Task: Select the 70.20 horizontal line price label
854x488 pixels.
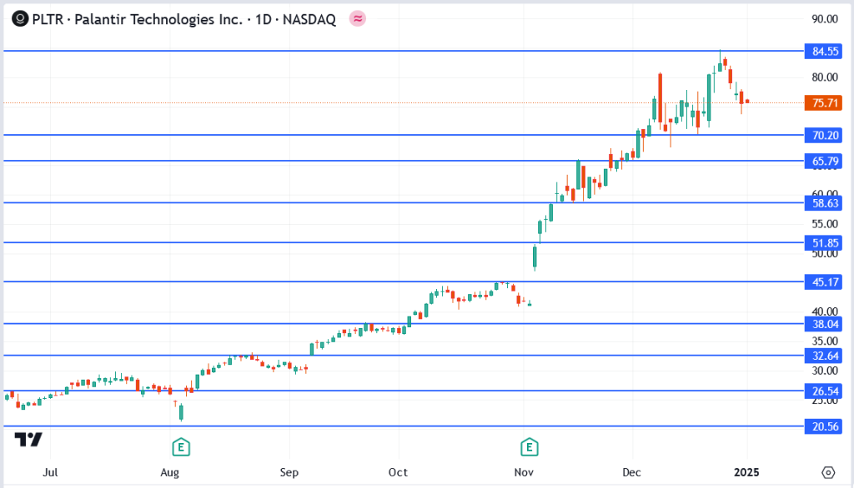Action: (824, 135)
